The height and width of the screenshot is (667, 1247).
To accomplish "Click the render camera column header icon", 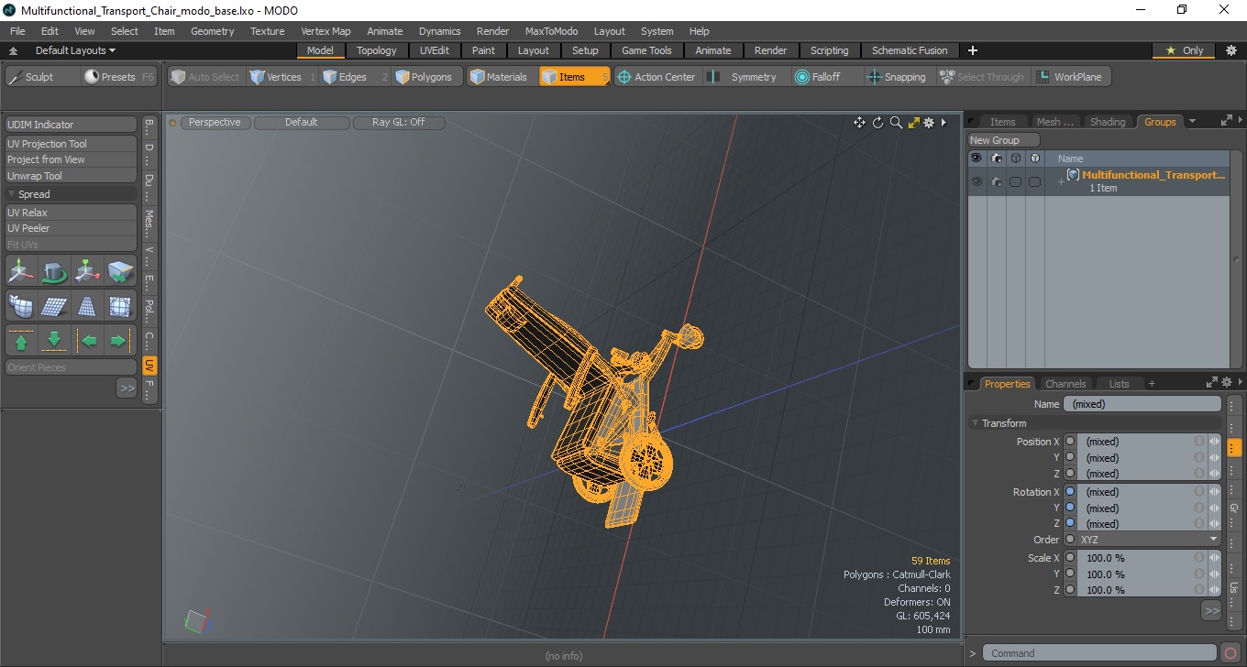I will pos(997,159).
